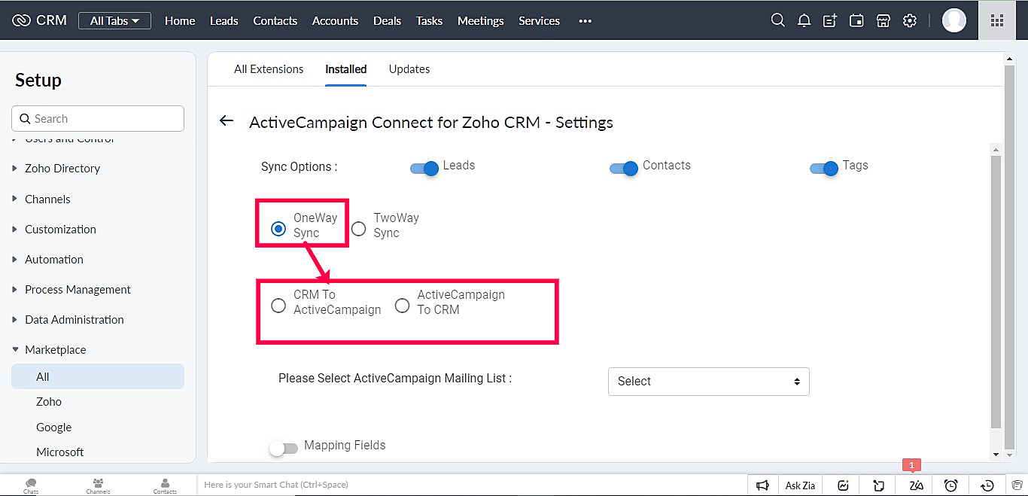This screenshot has height=496, width=1028.
Task: Open the alarm clock reminders icon
Action: pos(951,485)
